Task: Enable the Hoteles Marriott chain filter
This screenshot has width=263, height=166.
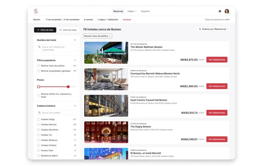Action: click(38, 125)
